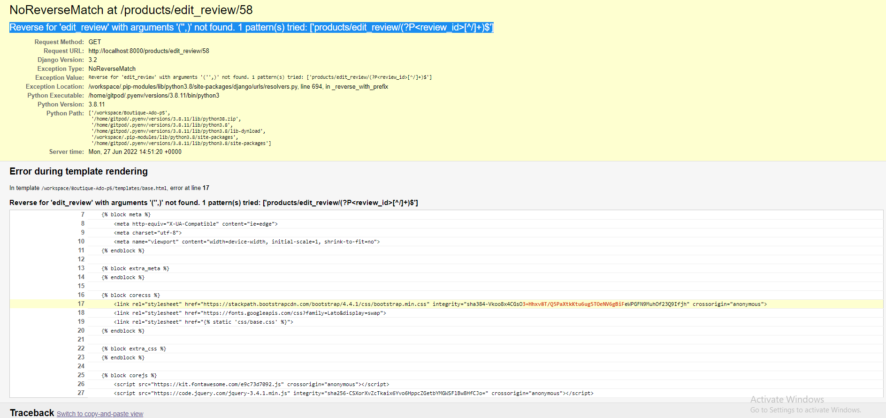The height and width of the screenshot is (418, 886).
Task: Click '/workspace/Boutique-Ado-p5' Python path entry
Action: point(130,113)
